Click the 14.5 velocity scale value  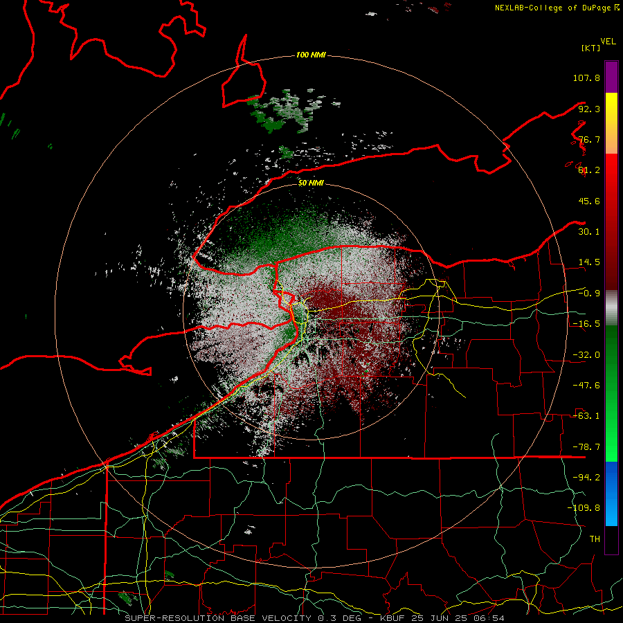tap(589, 262)
